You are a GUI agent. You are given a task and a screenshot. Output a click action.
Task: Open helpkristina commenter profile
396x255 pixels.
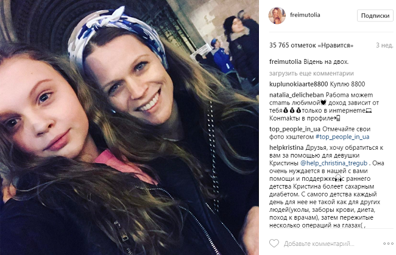(x=286, y=147)
